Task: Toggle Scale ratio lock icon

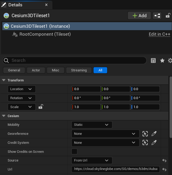Action: pos(41,107)
